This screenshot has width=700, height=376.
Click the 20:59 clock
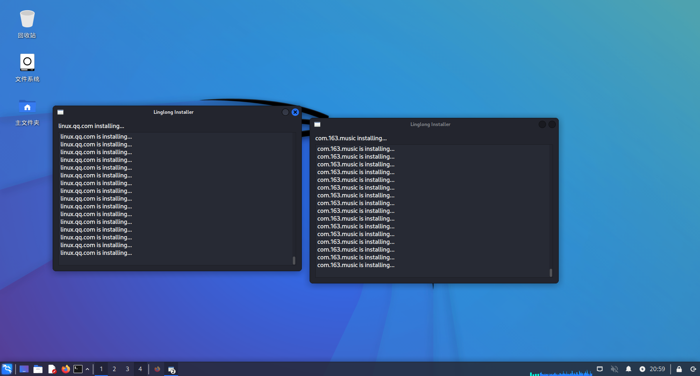click(658, 369)
